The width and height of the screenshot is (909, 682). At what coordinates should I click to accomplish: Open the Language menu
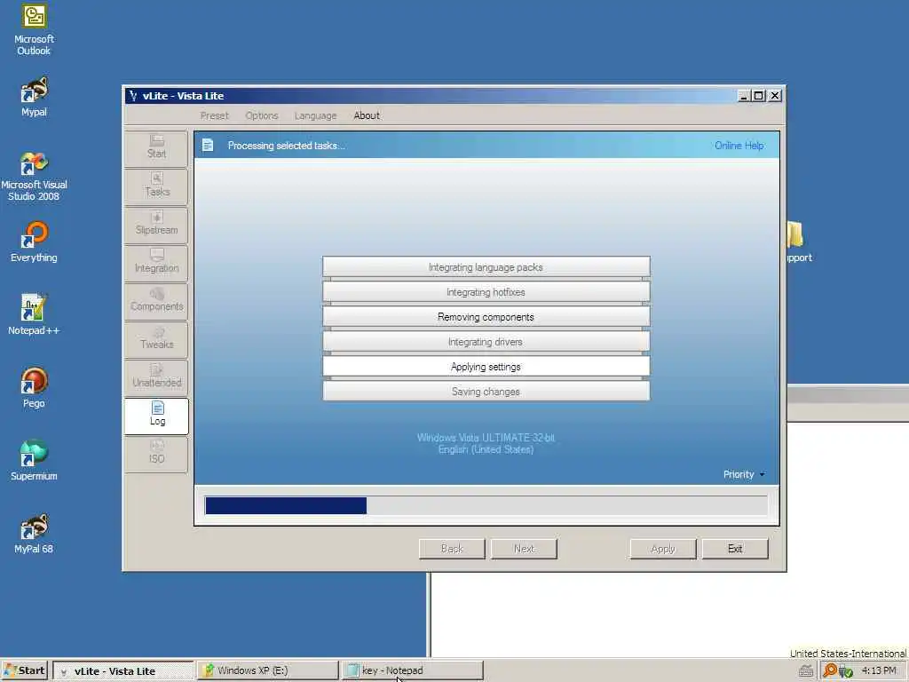point(315,115)
